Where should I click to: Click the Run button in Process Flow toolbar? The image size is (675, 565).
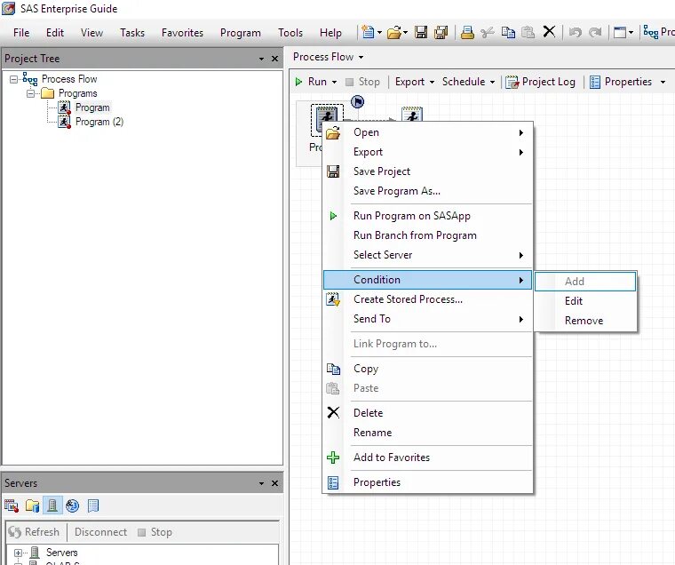(311, 82)
